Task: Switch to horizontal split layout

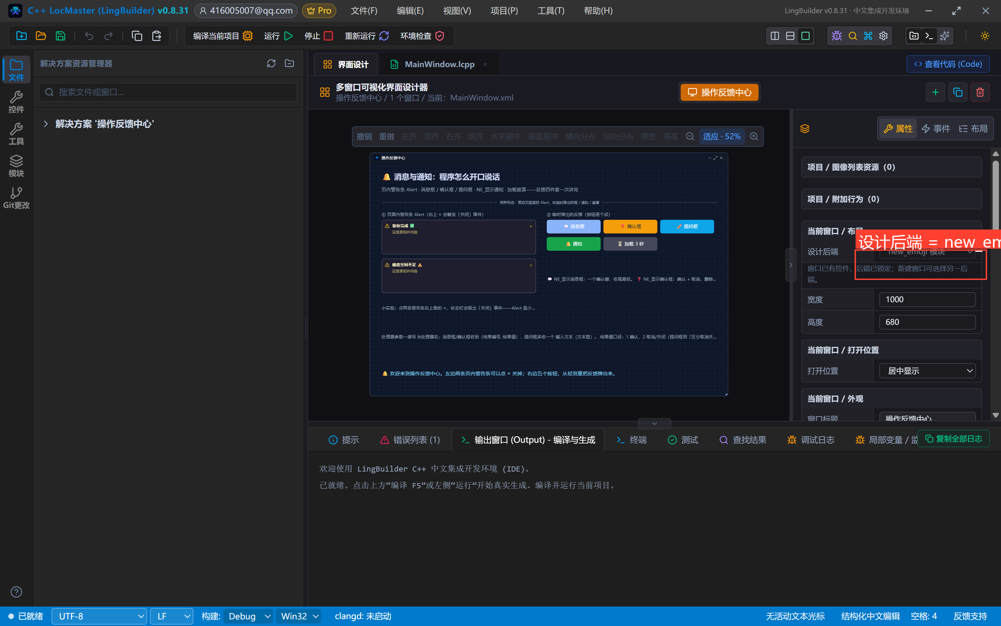Action: [x=790, y=36]
